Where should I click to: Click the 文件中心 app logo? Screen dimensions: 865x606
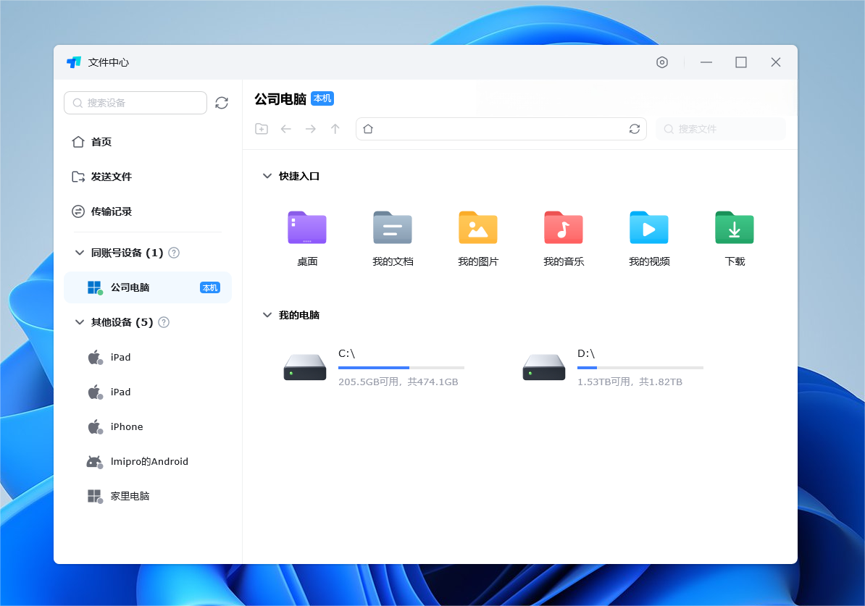click(74, 62)
